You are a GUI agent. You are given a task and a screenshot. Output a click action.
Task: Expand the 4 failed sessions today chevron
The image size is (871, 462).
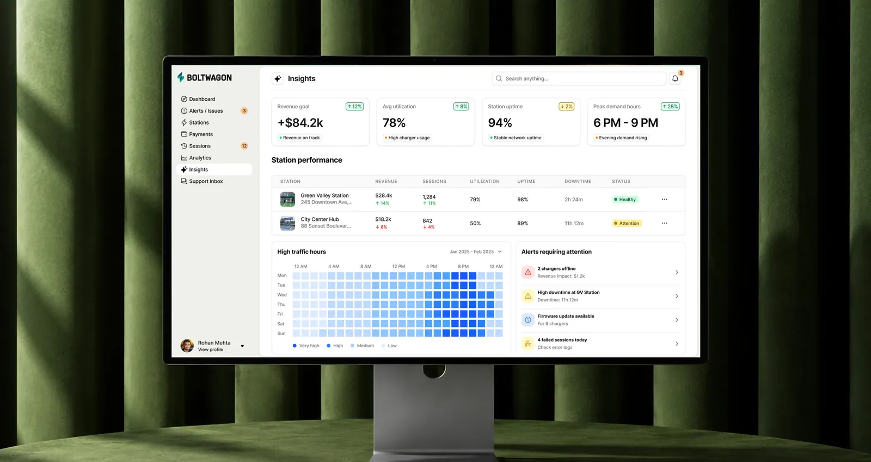[x=677, y=343]
